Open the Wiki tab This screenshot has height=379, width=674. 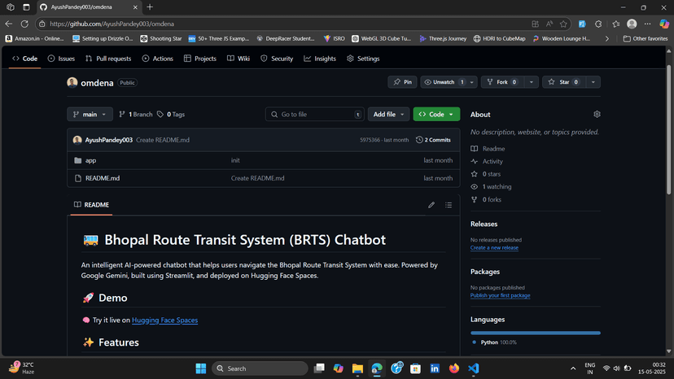pos(239,59)
